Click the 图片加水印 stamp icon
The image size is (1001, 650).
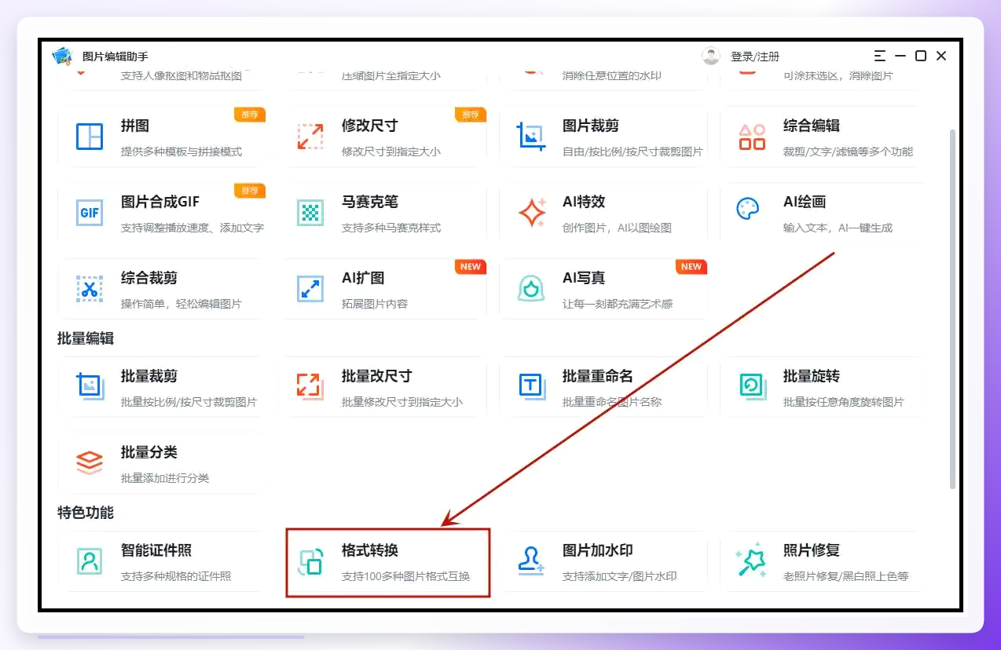click(x=531, y=561)
